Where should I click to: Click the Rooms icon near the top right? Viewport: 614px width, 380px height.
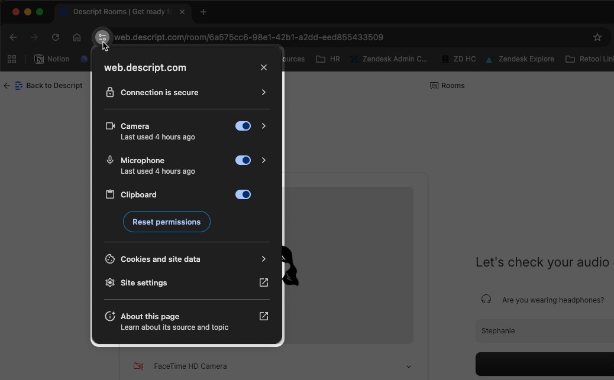point(435,86)
